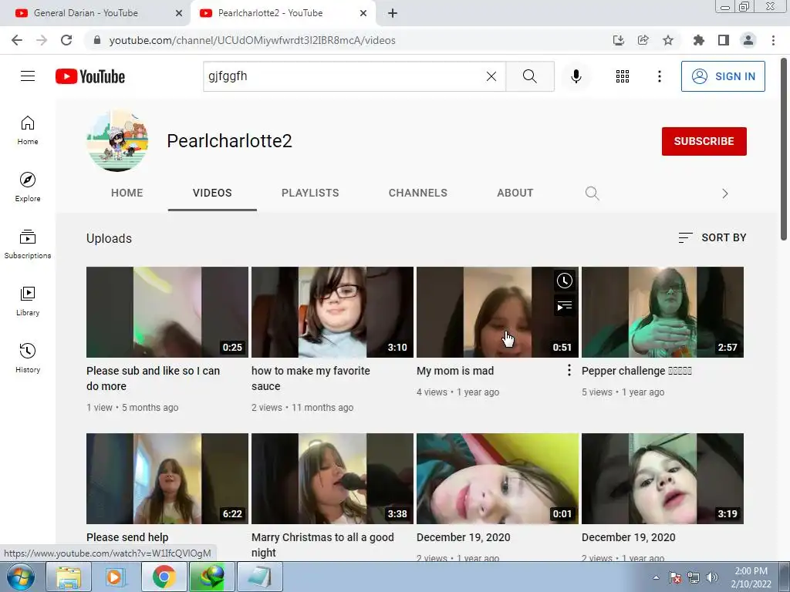The width and height of the screenshot is (790, 592).
Task: Open Subscriptions in the sidebar
Action: [28, 244]
